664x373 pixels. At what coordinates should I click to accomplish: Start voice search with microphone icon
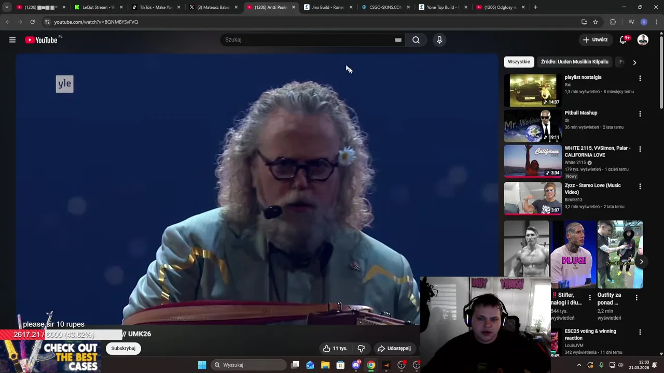pos(439,40)
